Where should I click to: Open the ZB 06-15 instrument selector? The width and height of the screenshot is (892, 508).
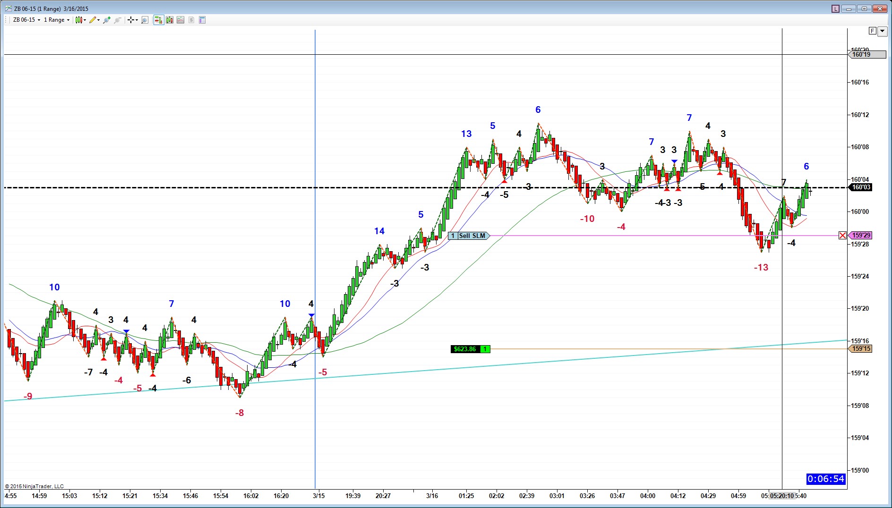pyautogui.click(x=26, y=20)
